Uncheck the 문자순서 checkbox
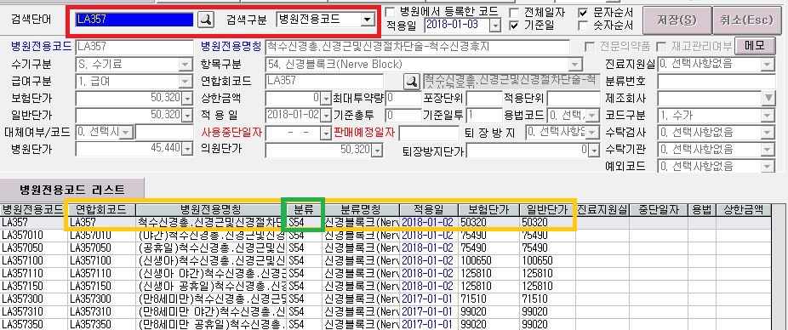Screen dimensions: 788x330 (584, 12)
